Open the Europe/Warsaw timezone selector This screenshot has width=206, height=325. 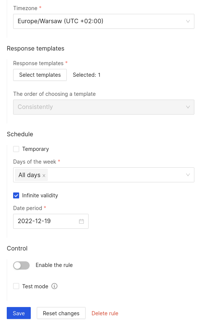[x=104, y=21]
